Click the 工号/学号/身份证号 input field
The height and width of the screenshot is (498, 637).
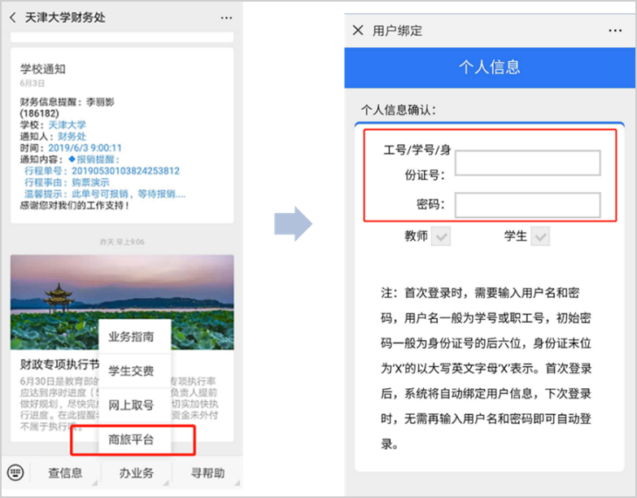pos(527,163)
